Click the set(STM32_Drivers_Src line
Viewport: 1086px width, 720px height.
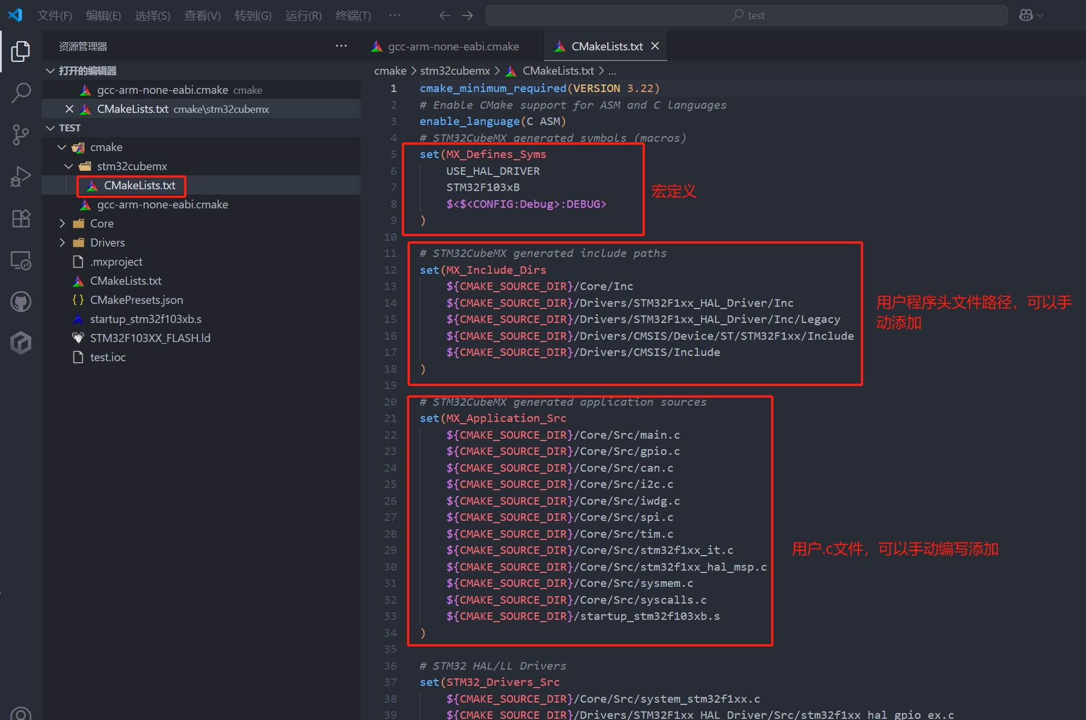click(490, 682)
